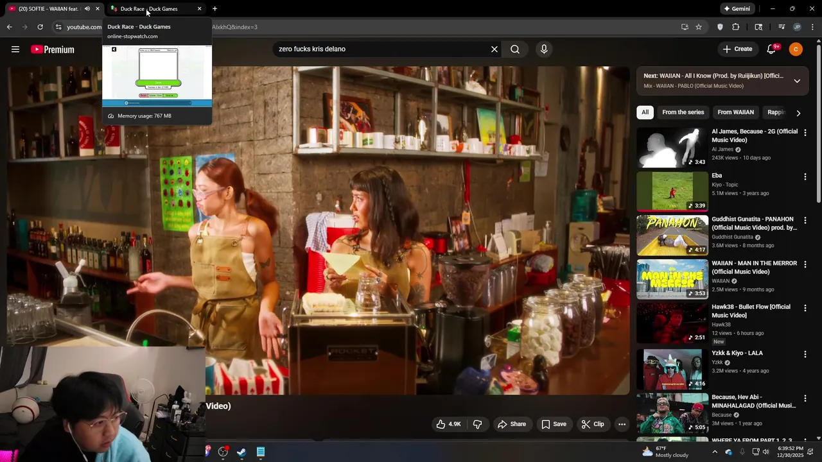Viewport: 822px width, 462px height.
Task: Like the video with 4.9K likes
Action: pos(449,424)
